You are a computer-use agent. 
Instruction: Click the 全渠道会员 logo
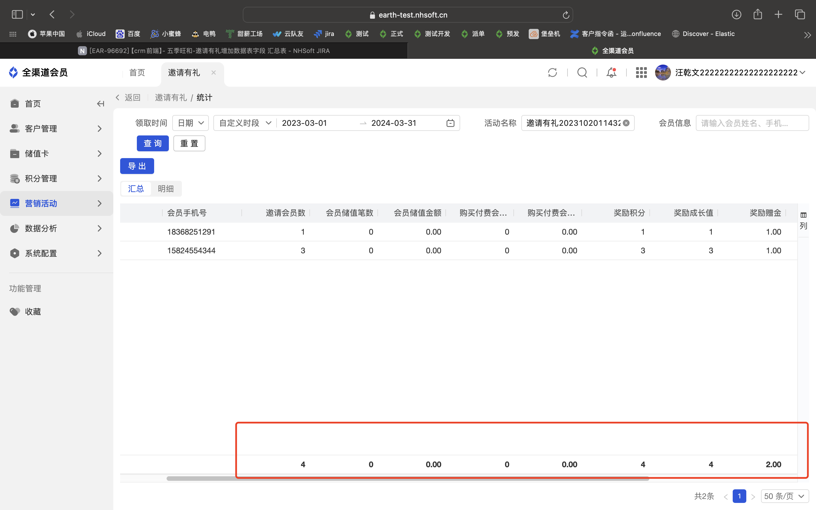click(x=38, y=73)
